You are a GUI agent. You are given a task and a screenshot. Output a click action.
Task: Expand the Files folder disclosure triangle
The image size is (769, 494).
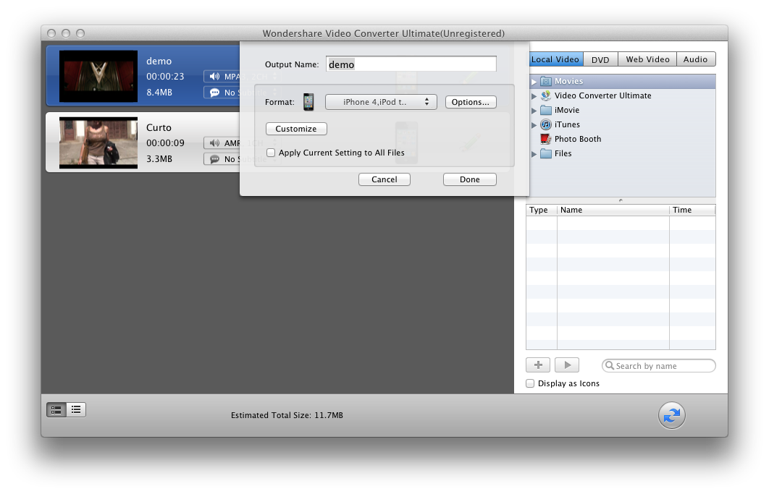pos(534,154)
